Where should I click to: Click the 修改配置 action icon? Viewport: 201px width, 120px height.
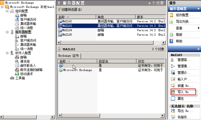click(x=171, y=15)
